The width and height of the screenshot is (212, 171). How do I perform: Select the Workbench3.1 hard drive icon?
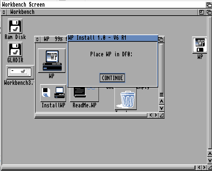point(20,72)
